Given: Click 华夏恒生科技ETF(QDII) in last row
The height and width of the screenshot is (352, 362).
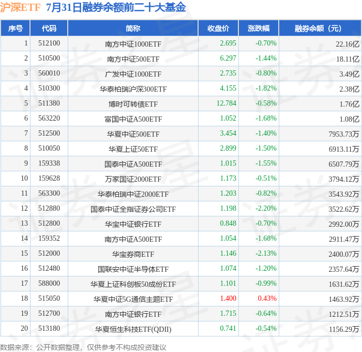Looking at the screenshot, I should point(133,329).
